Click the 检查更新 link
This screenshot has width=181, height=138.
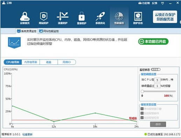tap(27, 134)
